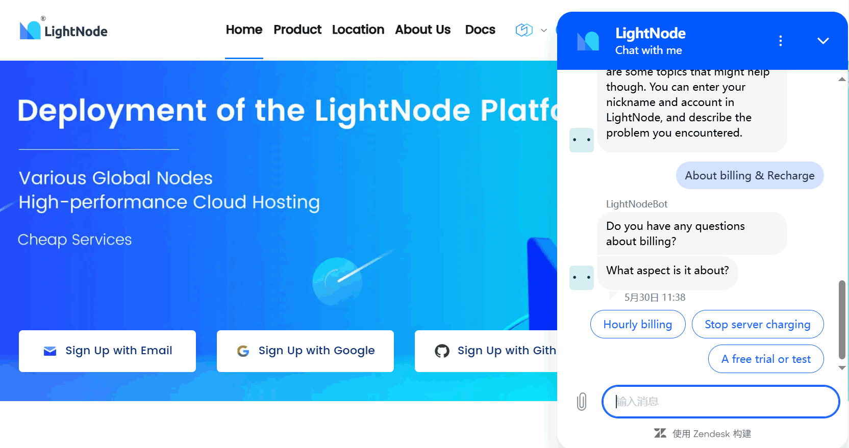Viewport: 849px width, 448px height.
Task: Click the Zendesk logo icon
Action: click(660, 433)
